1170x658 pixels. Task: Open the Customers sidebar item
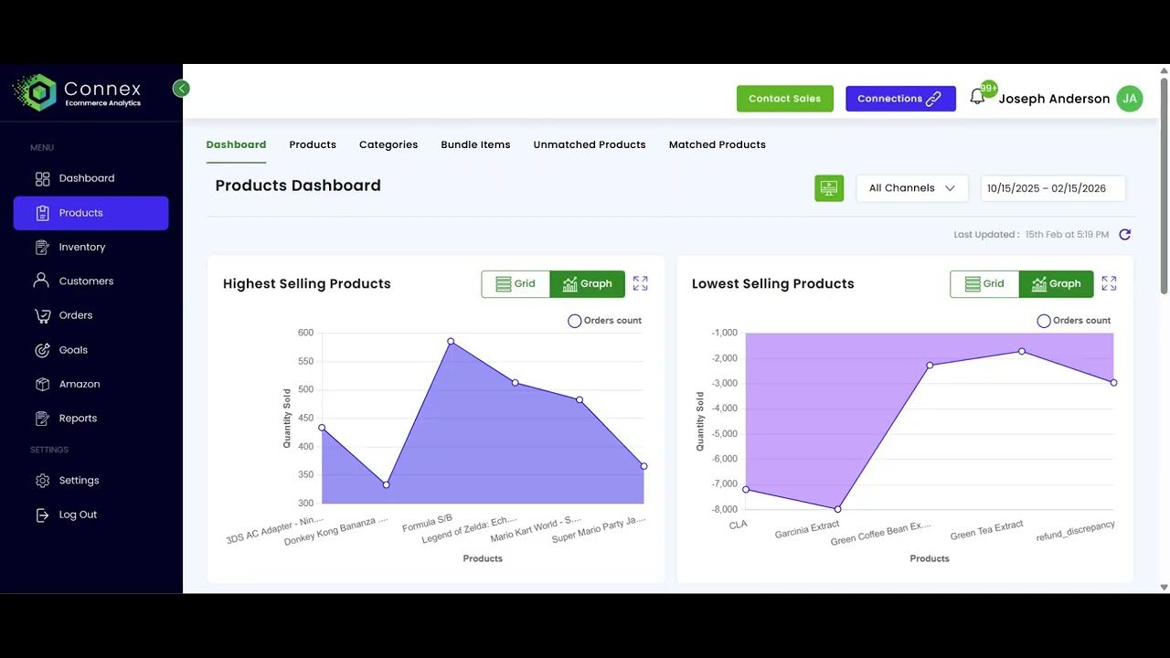pyautogui.click(x=90, y=281)
